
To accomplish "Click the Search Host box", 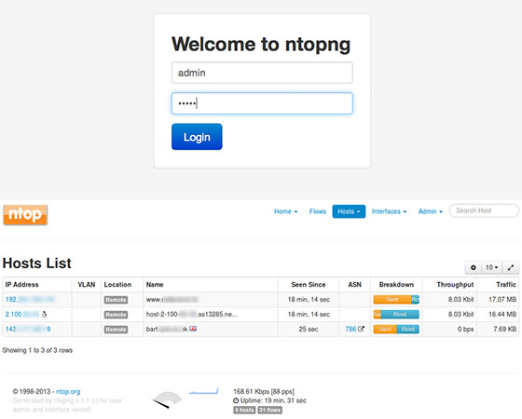I will (x=484, y=210).
